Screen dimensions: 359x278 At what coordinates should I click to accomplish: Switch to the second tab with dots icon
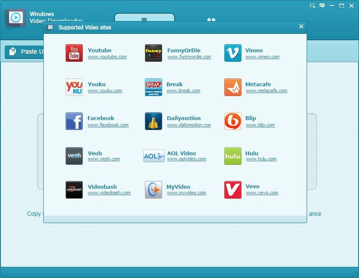coord(211,19)
